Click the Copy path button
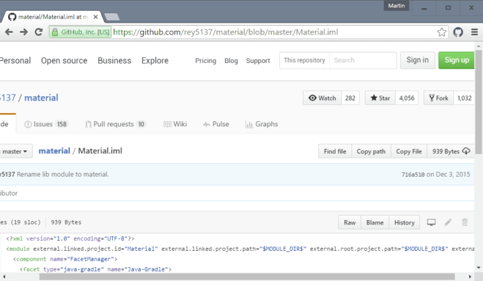The width and height of the screenshot is (483, 281). click(371, 152)
